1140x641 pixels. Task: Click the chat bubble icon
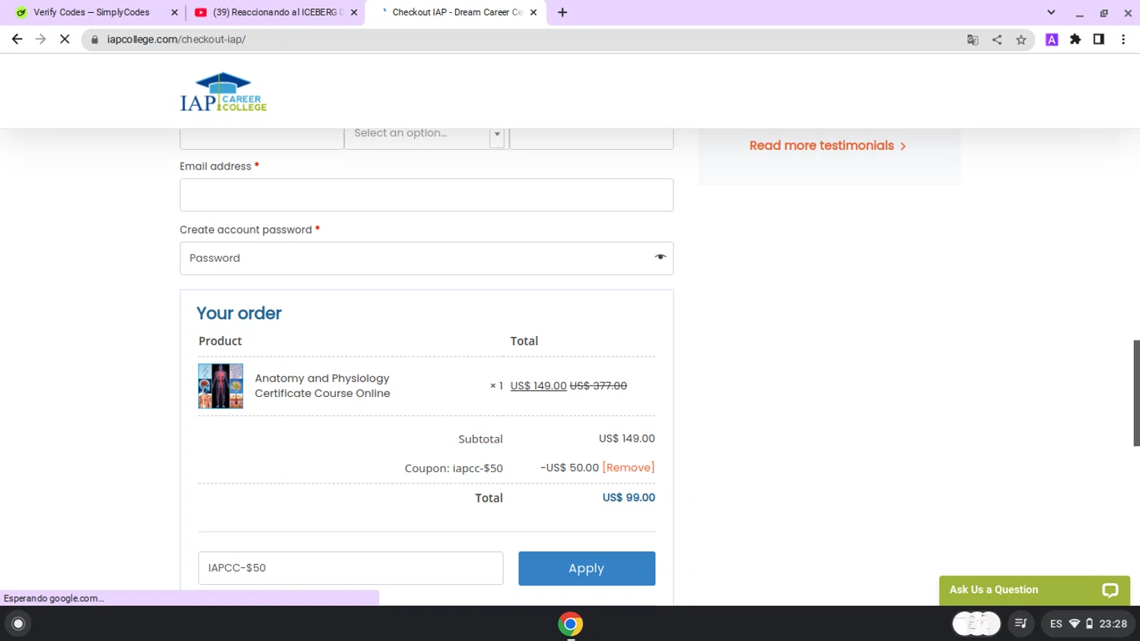coord(1110,590)
